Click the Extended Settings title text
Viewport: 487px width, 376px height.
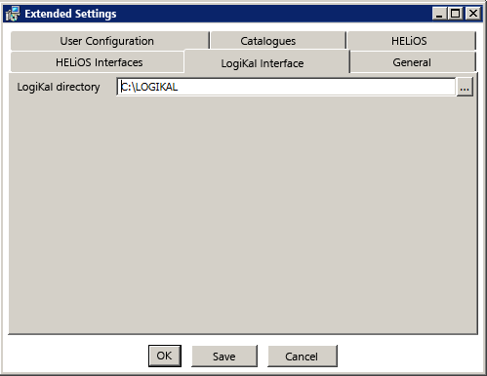(x=70, y=14)
